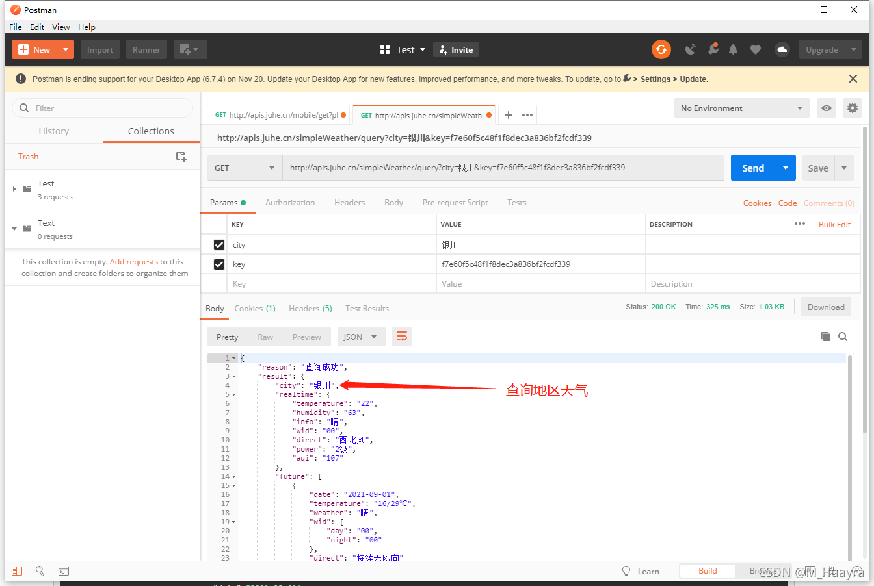Search the response body with magnifier icon
The height and width of the screenshot is (586, 874).
tap(843, 337)
